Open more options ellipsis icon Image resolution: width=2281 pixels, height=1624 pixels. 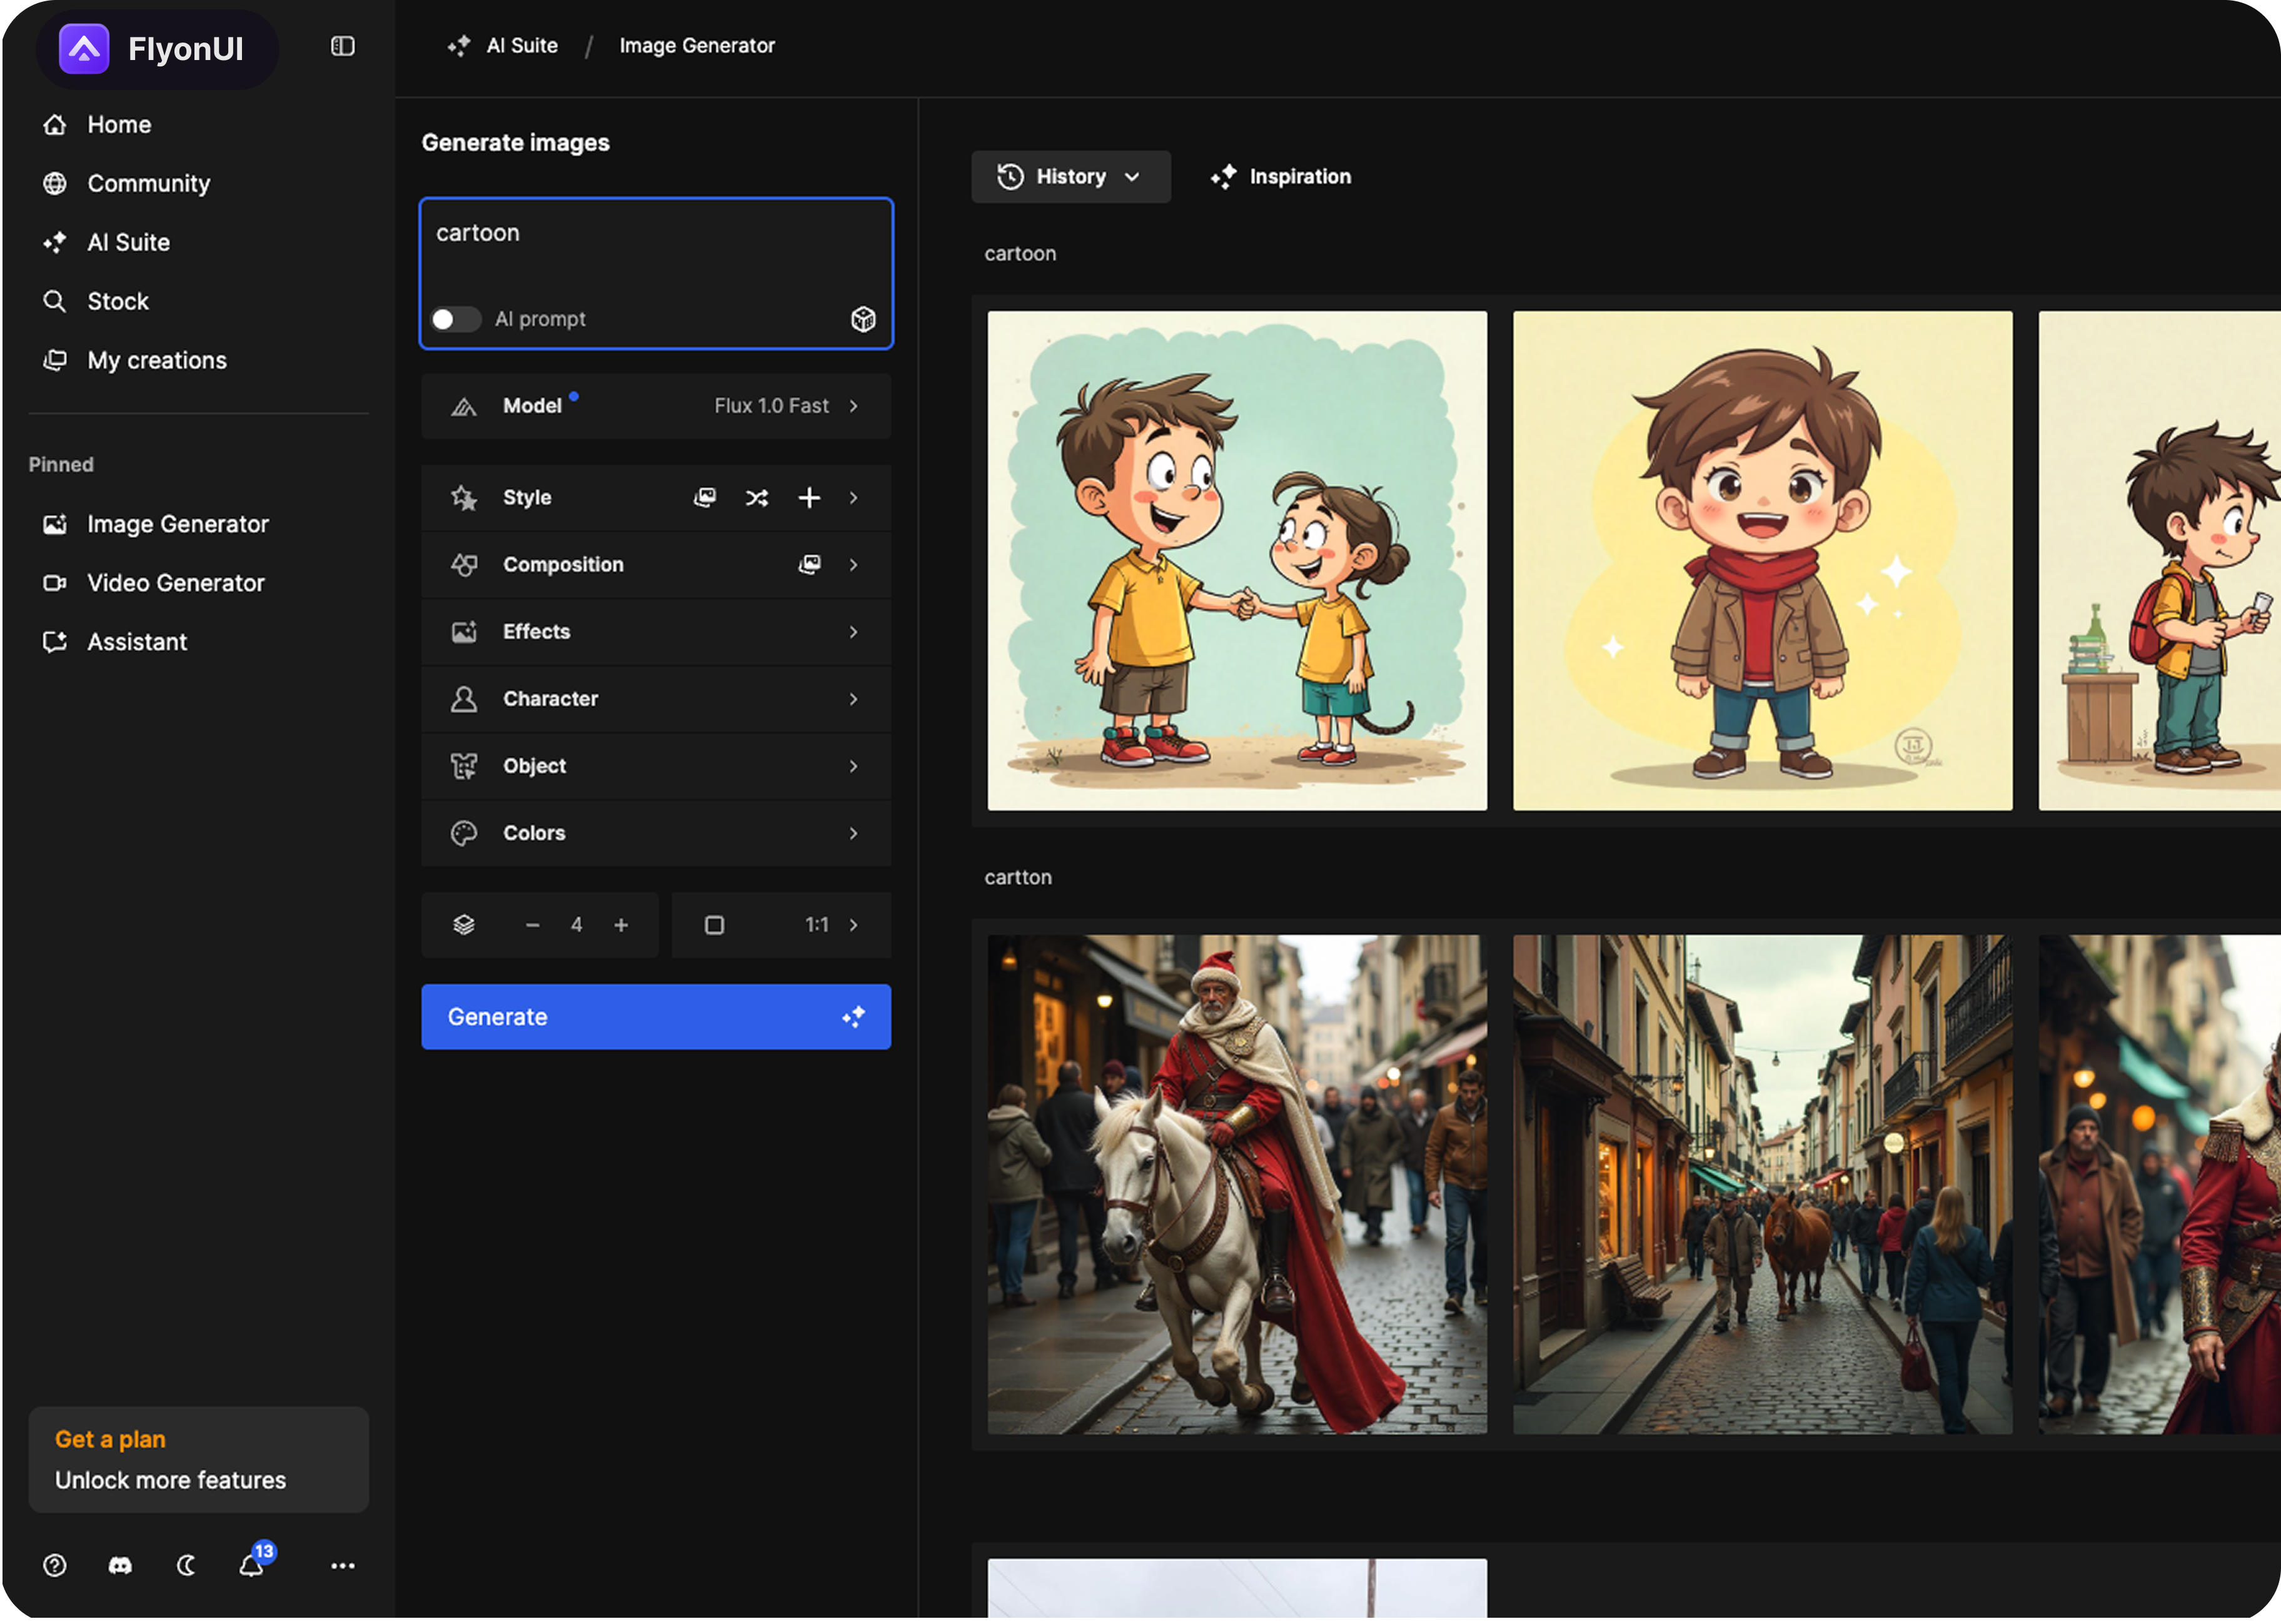coord(343,1566)
